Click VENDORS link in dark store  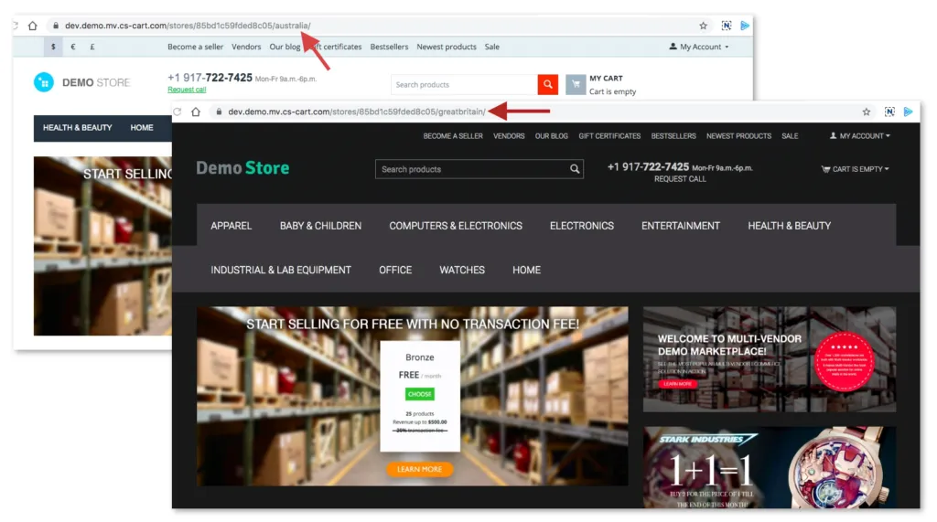pyautogui.click(x=509, y=136)
